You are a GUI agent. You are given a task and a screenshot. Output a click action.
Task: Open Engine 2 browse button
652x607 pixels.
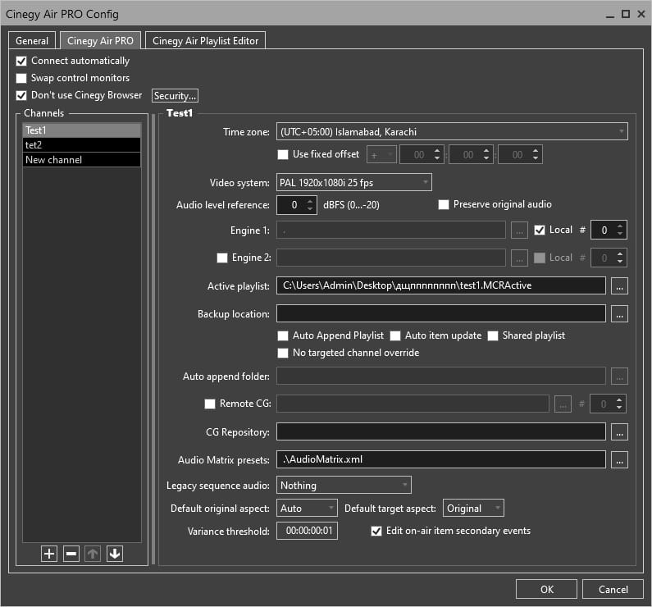coord(519,258)
